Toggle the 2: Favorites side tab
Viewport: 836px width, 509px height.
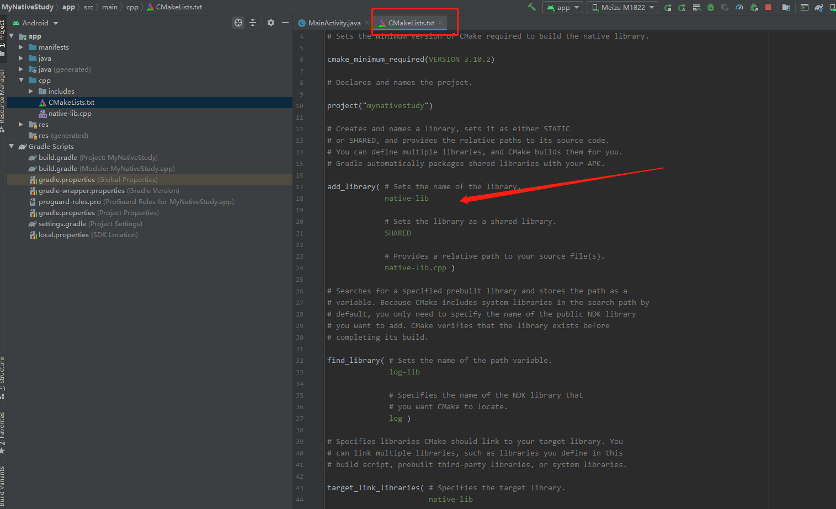[3, 433]
